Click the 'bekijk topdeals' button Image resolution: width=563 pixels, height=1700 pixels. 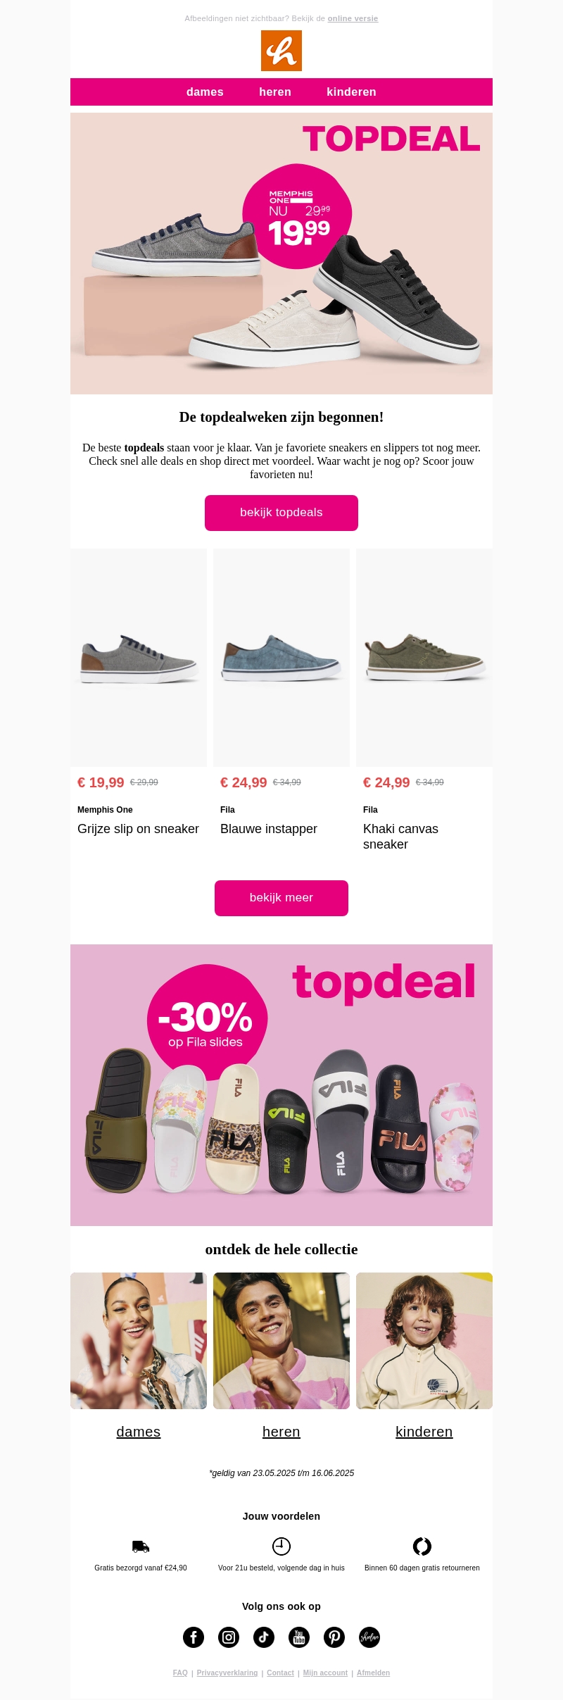pos(281,513)
